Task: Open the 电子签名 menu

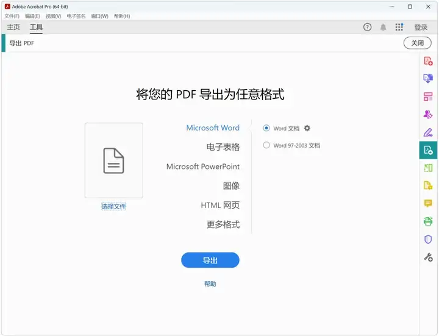Action: [x=76, y=16]
